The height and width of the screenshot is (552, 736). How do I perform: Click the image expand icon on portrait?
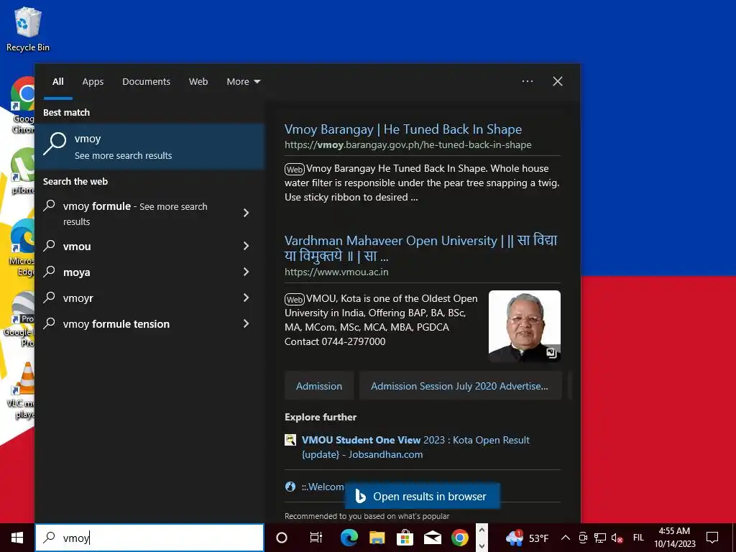pyautogui.click(x=551, y=352)
